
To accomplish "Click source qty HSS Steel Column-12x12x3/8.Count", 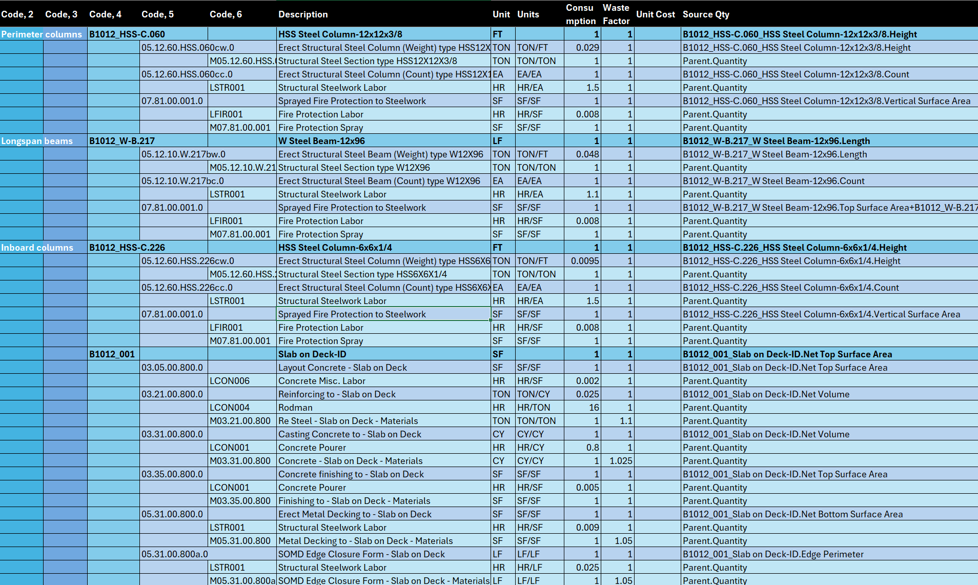I will tap(829, 74).
